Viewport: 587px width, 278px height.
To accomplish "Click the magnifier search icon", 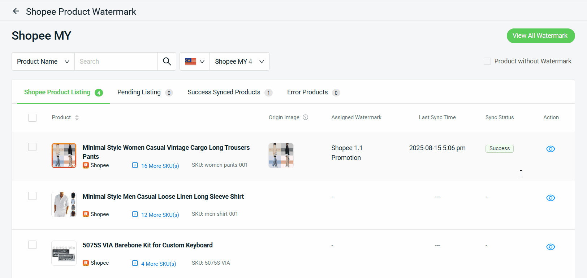I will click(167, 61).
